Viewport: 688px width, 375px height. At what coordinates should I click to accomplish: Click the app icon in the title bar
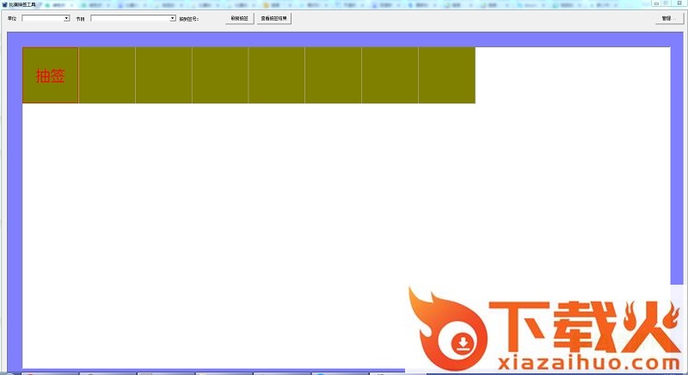pos(3,4)
